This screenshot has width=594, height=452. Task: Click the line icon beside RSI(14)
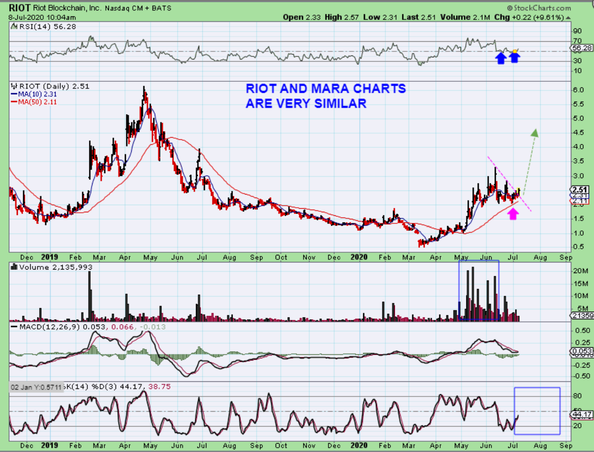(14, 27)
